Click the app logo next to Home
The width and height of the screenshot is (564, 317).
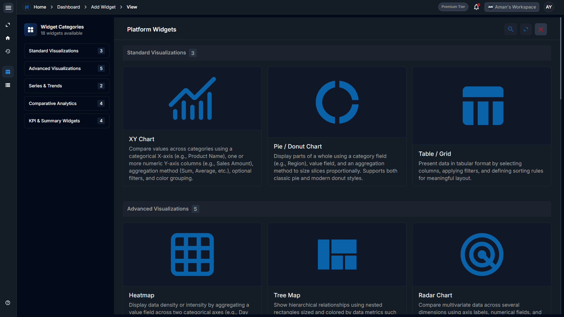27,7
